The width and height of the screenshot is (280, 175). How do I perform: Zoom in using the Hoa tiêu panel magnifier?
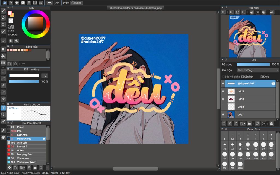[232, 12]
